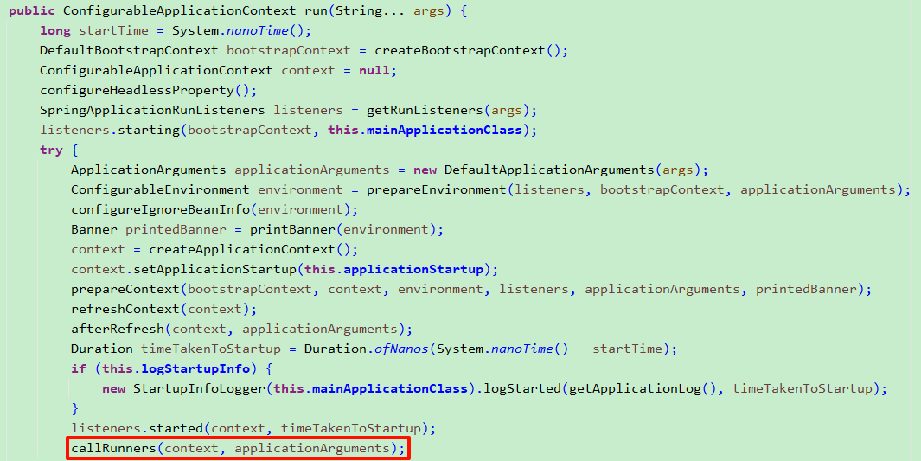Viewport: 921px width, 461px height.
Task: Click the 'public' keyword
Action: [x=32, y=10]
